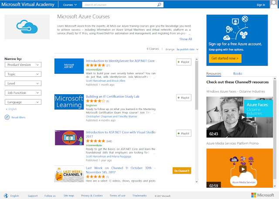Screen dimensions: 279x199
Task: Open Introduction to IdentityServer for ASP.NET Core
Action: [120, 61]
